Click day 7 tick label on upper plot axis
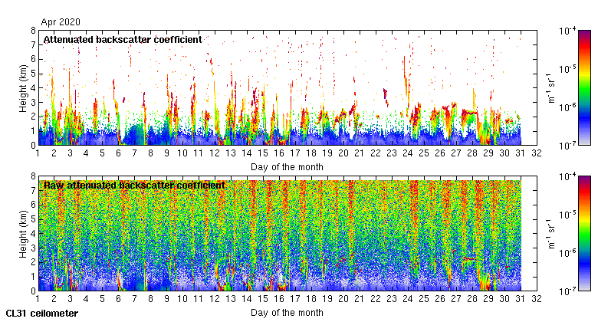 134,153
